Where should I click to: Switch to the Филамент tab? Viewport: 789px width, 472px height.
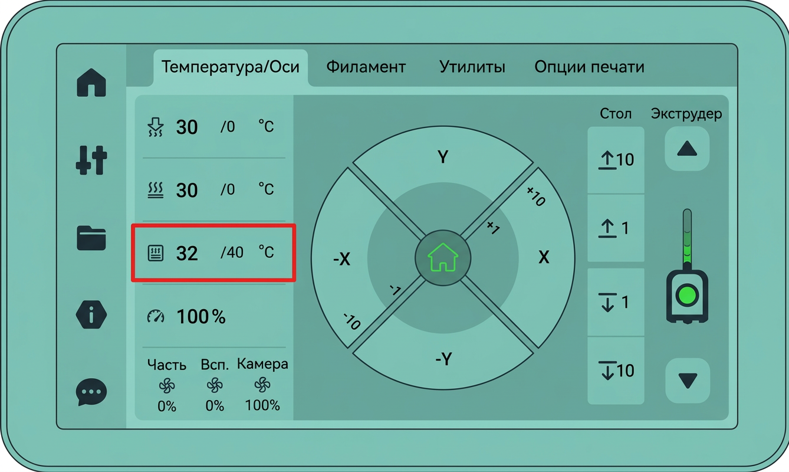coord(366,67)
